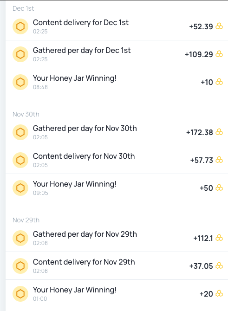Image resolution: width=228 pixels, height=311 pixels.
Task: Click honeycomb currency icon next to +172.38
Action: point(219,132)
